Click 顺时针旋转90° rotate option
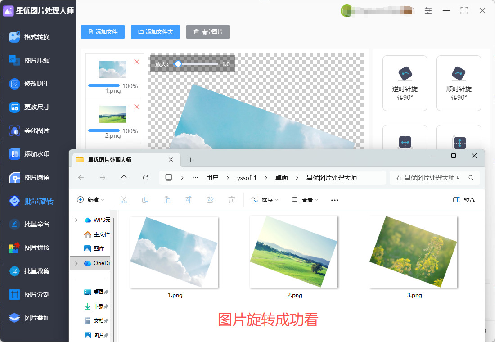The width and height of the screenshot is (495, 342). (459, 83)
